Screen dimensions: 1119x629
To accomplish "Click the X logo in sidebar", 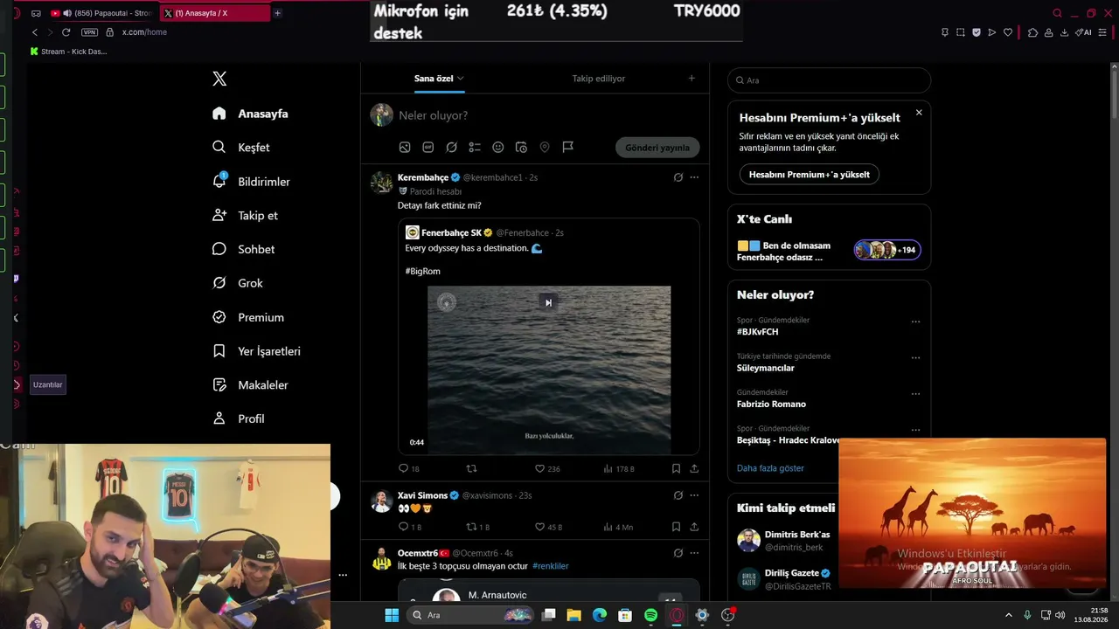I will pos(219,79).
